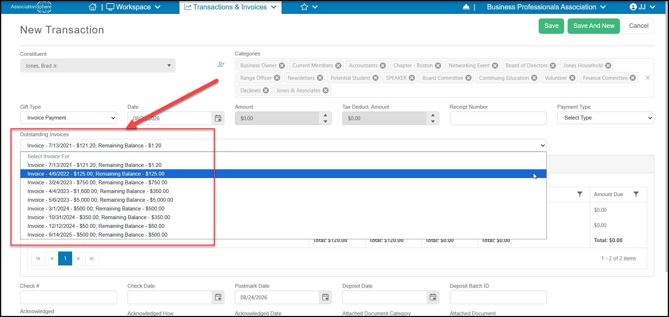This screenshot has width=669, height=317.
Task: Increase the Tax Deduct. Amount
Action: pyautogui.click(x=433, y=115)
